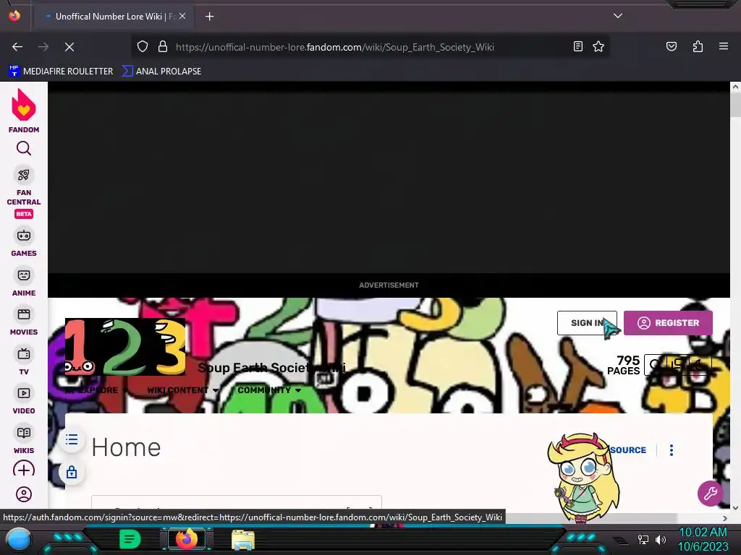
Task: Click the purple wrench tools button
Action: point(711,493)
